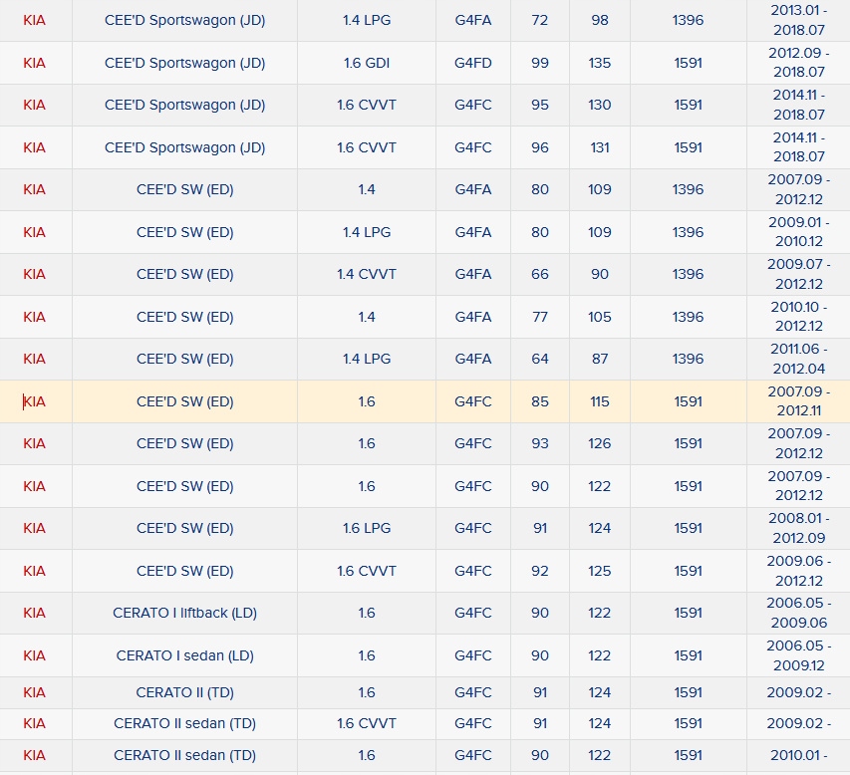The height and width of the screenshot is (775, 850).
Task: Click date range 2010.10 - 2012.12
Action: (799, 316)
